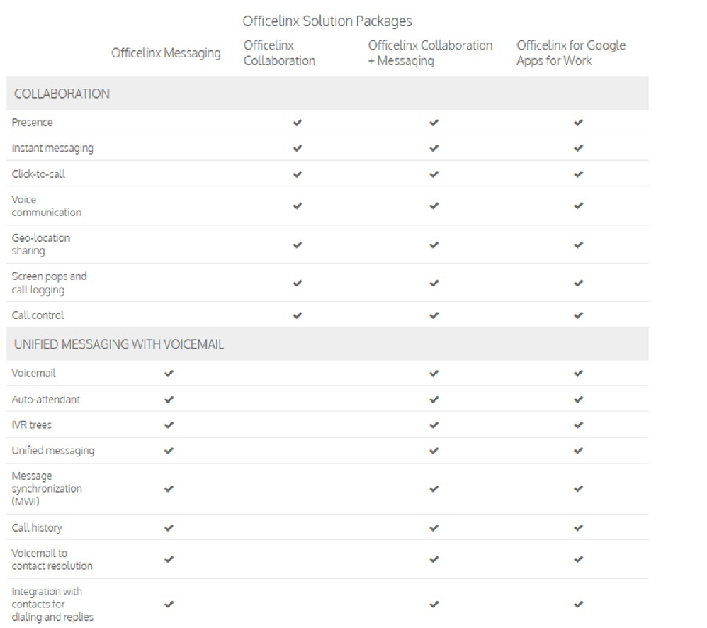Image resolution: width=707 pixels, height=628 pixels.
Task: Click the Voice communication row label
Action: click(47, 206)
